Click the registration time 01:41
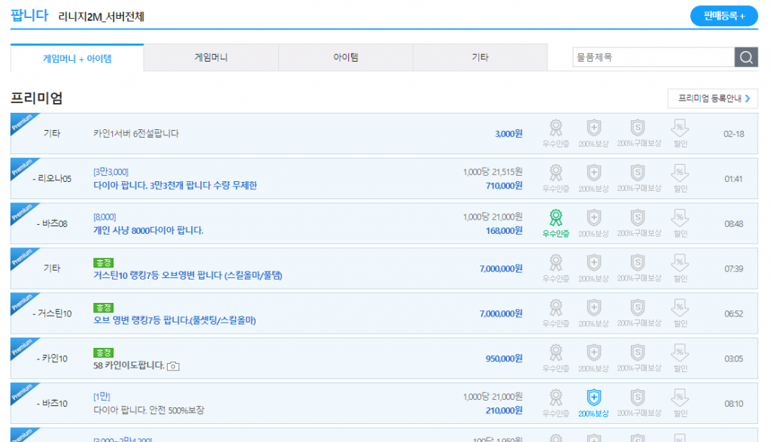The image size is (770, 442). [734, 179]
